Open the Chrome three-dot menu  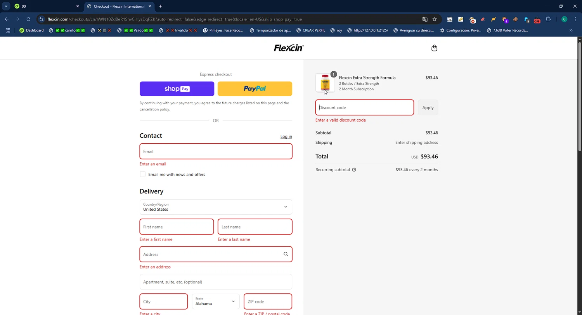(x=575, y=19)
